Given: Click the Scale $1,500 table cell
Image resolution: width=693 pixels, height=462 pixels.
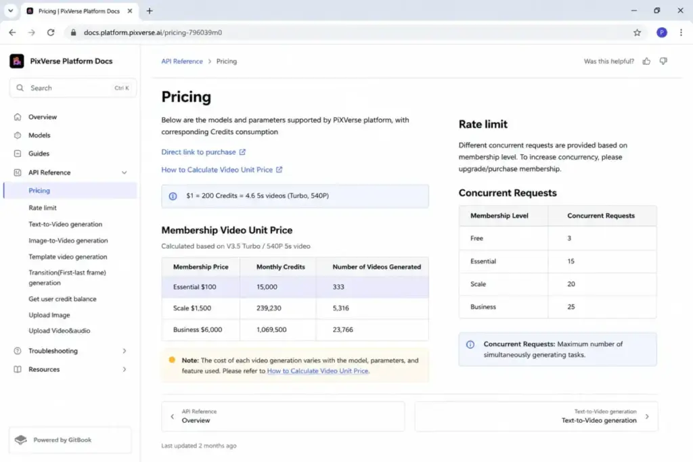Looking at the screenshot, I should click(x=200, y=308).
